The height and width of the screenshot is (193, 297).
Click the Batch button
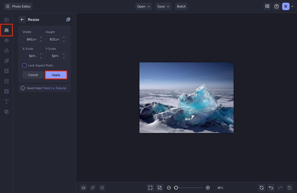click(181, 6)
